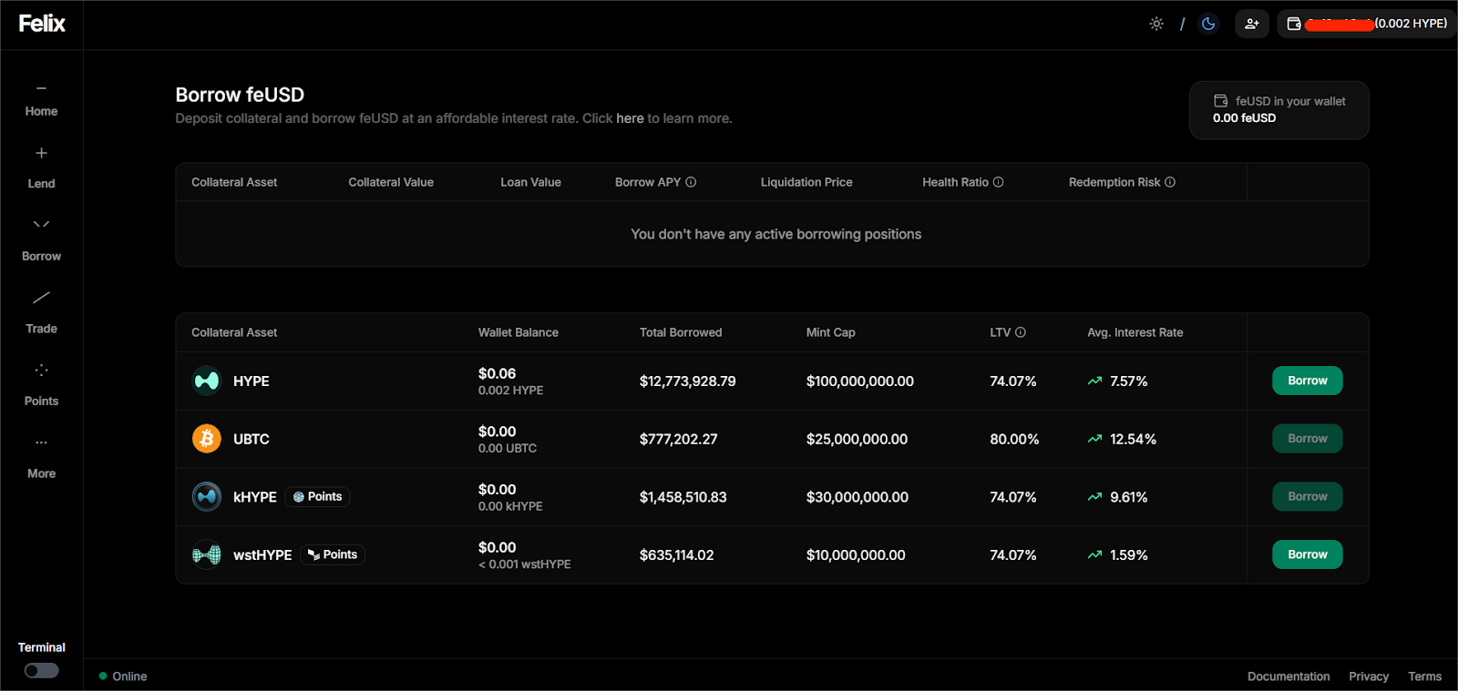The width and height of the screenshot is (1458, 691).
Task: Show Health Ratio info icon
Action: 998,182
